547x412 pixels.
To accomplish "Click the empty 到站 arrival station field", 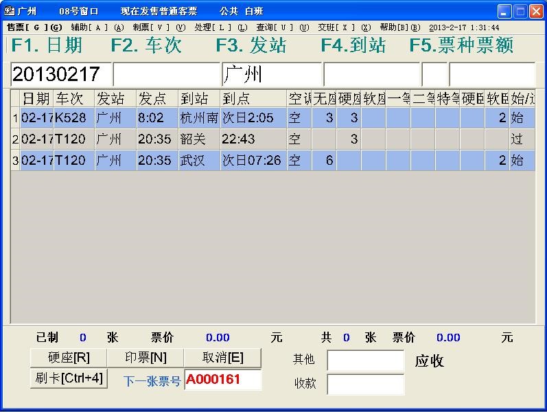I will point(371,74).
